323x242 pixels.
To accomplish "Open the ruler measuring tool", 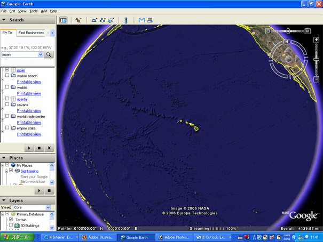I will coord(126,20).
